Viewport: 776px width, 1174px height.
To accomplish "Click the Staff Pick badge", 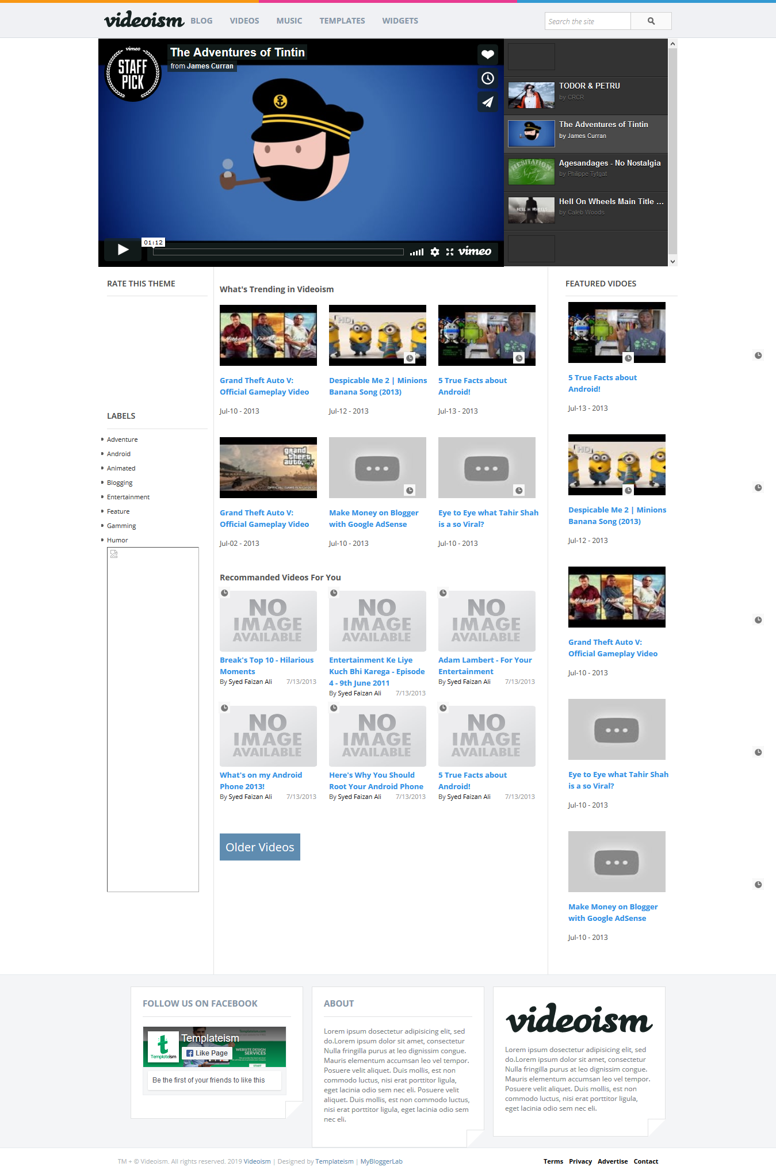I will pos(133,74).
